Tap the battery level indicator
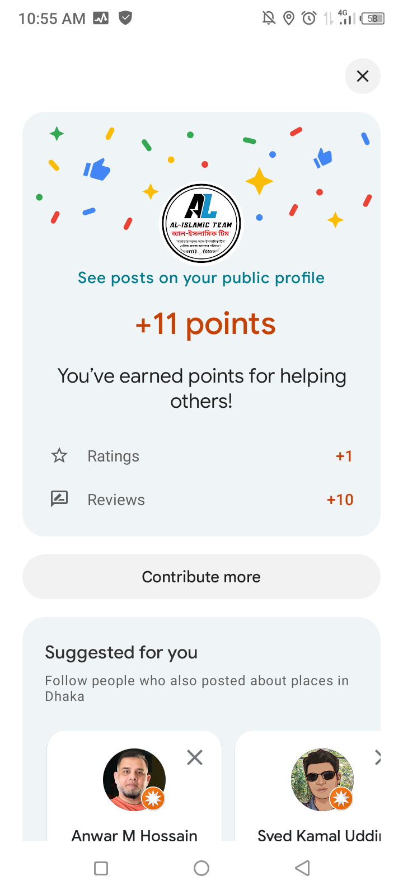This screenshot has height=895, width=403. pyautogui.click(x=373, y=18)
